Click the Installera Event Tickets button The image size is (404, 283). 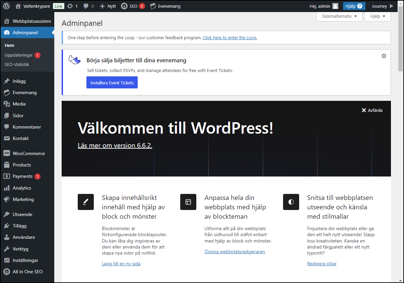point(112,82)
